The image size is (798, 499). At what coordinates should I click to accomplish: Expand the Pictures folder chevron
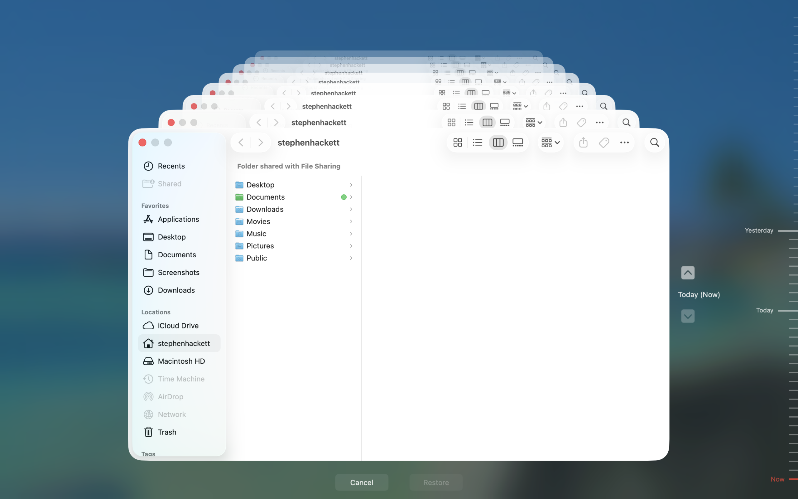click(351, 246)
